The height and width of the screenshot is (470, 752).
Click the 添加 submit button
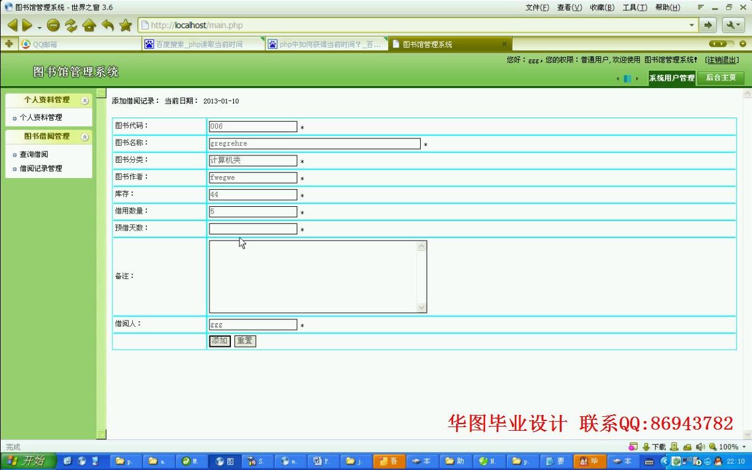[219, 341]
